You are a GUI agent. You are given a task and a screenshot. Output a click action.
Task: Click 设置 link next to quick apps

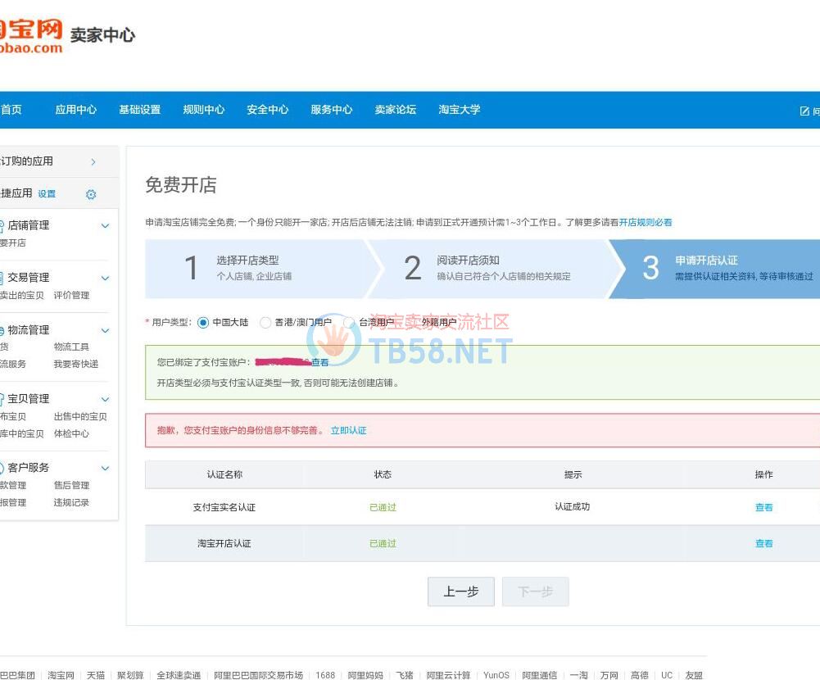coord(47,194)
